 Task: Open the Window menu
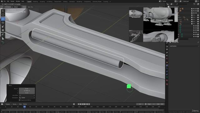coord(18,1)
